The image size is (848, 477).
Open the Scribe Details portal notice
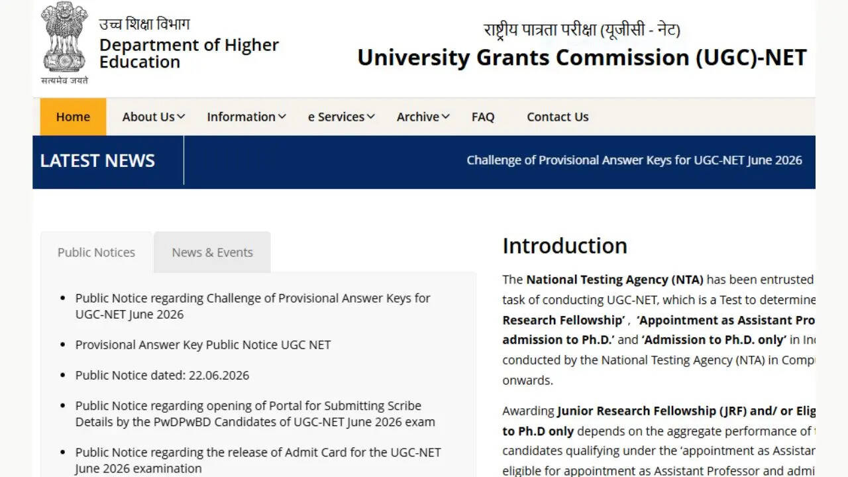click(x=255, y=413)
